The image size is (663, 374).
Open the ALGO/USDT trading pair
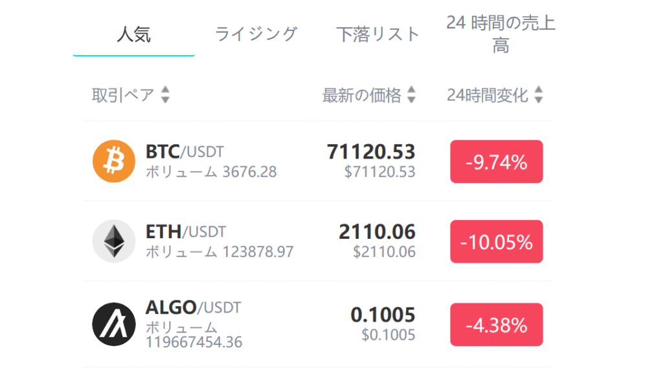click(193, 307)
